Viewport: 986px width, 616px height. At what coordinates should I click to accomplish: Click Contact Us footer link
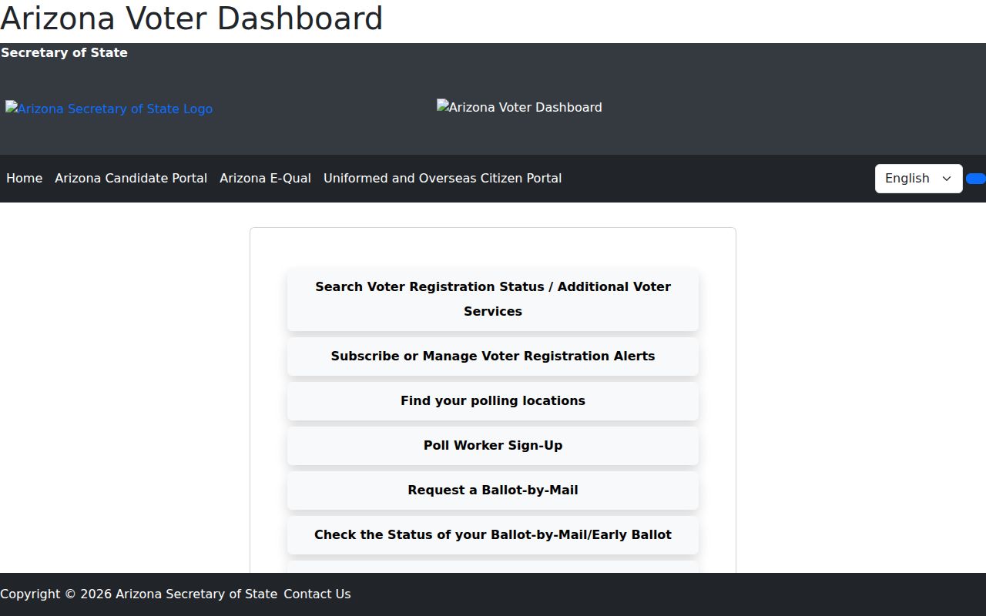[317, 594]
